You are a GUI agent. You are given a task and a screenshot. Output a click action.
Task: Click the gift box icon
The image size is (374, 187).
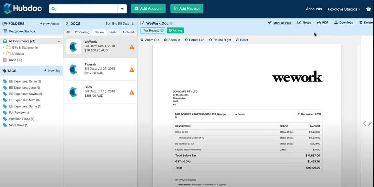point(368,9)
